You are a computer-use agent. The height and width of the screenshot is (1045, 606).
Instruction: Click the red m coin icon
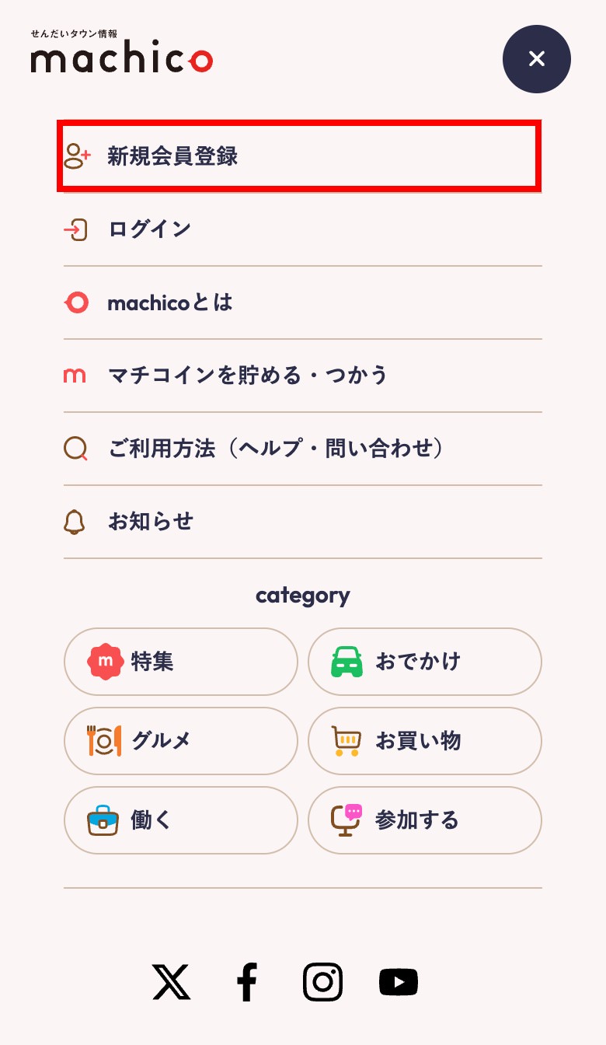point(75,376)
